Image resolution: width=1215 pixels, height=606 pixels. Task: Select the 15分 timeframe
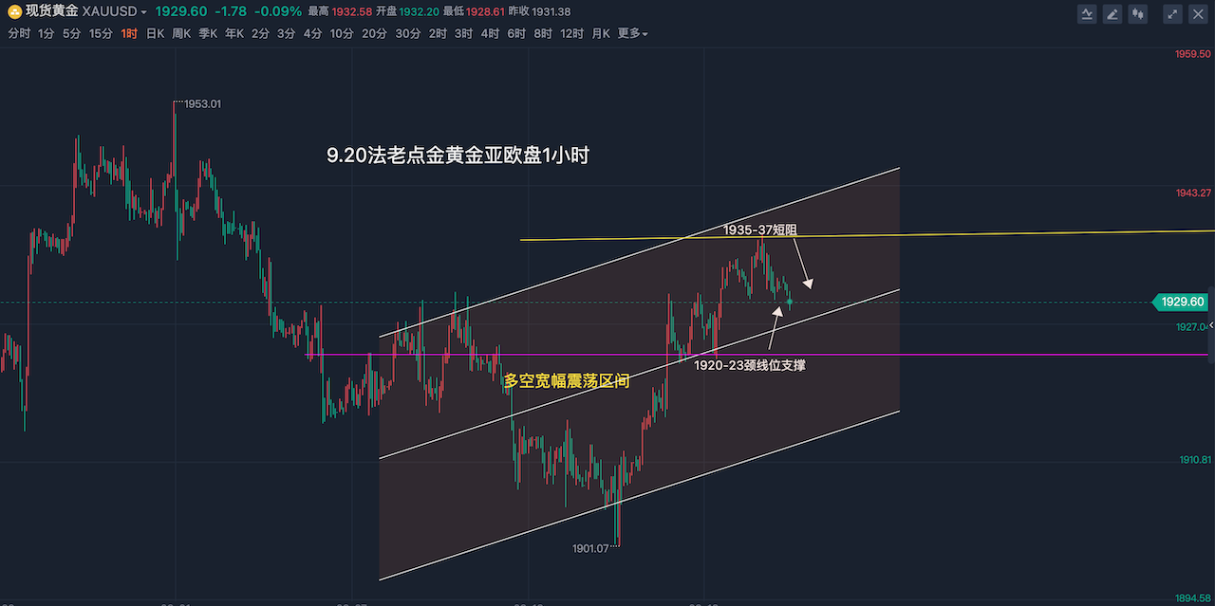point(101,34)
